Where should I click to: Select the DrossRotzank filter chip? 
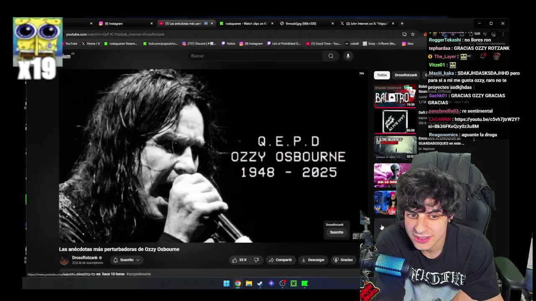pyautogui.click(x=406, y=75)
